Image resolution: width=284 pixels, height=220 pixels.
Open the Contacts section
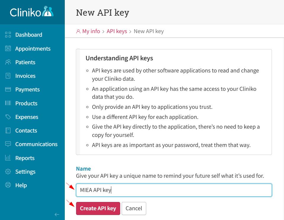[x=26, y=130]
